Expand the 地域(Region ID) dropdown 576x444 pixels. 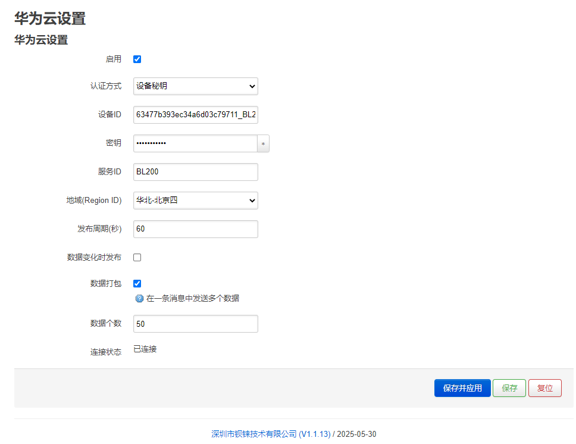[x=195, y=201]
